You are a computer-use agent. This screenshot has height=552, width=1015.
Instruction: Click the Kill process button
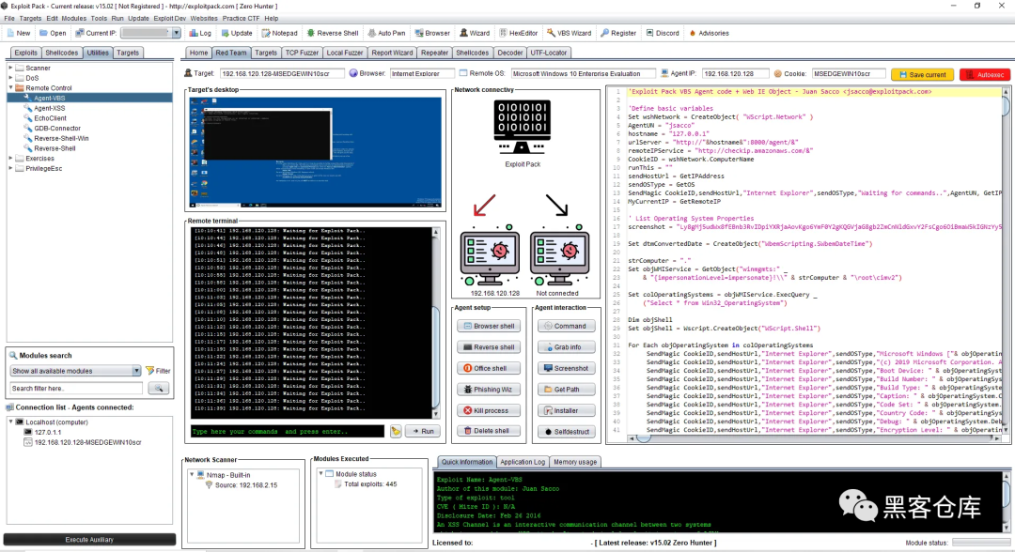pyautogui.click(x=489, y=410)
